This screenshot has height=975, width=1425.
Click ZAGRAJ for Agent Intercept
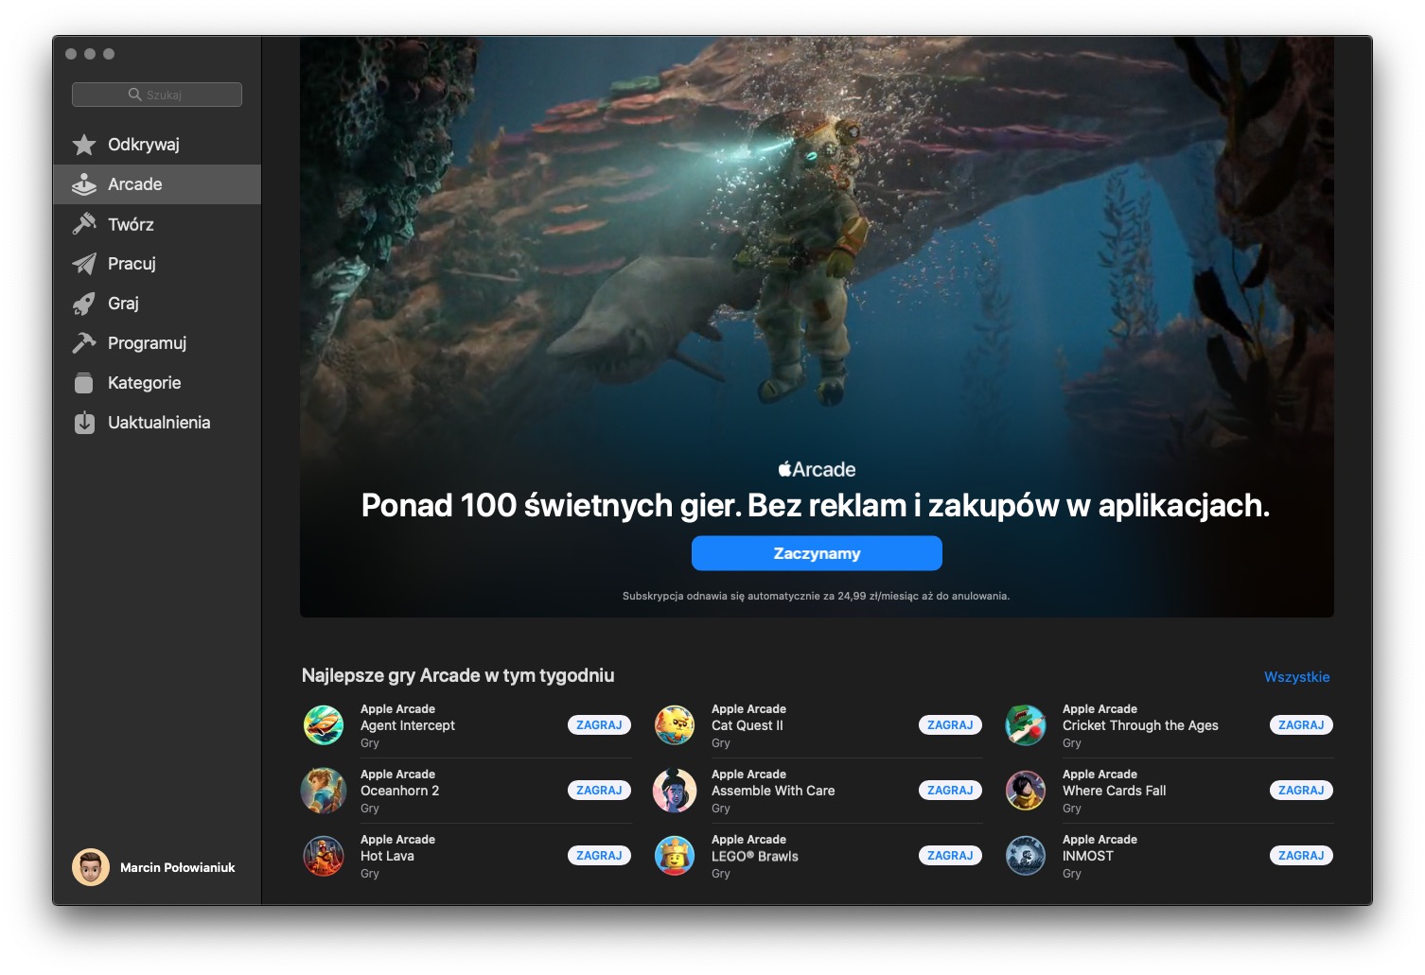click(599, 725)
